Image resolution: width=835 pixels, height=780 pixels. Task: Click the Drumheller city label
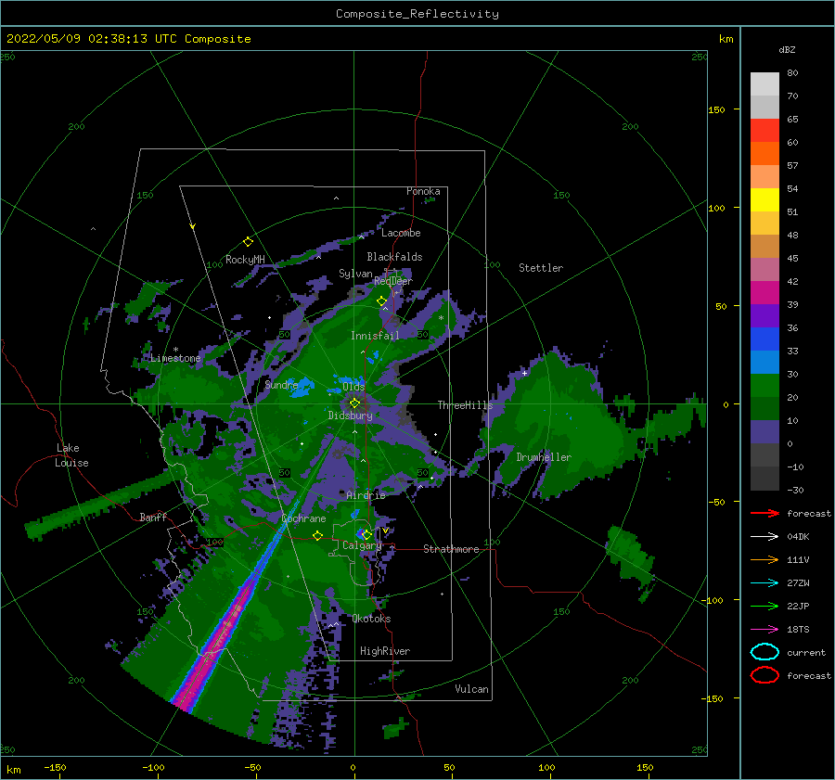click(x=544, y=457)
